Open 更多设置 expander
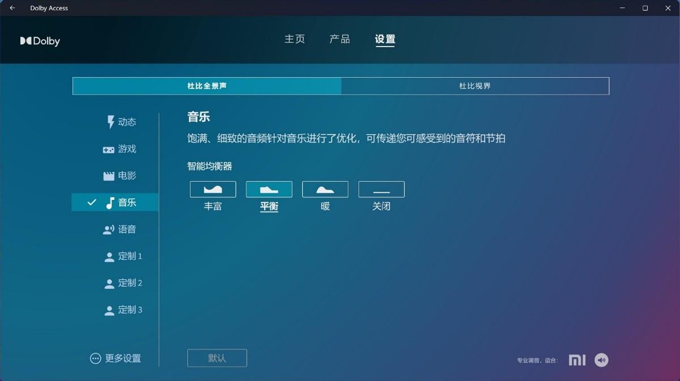Image resolution: width=680 pixels, height=381 pixels. click(116, 358)
